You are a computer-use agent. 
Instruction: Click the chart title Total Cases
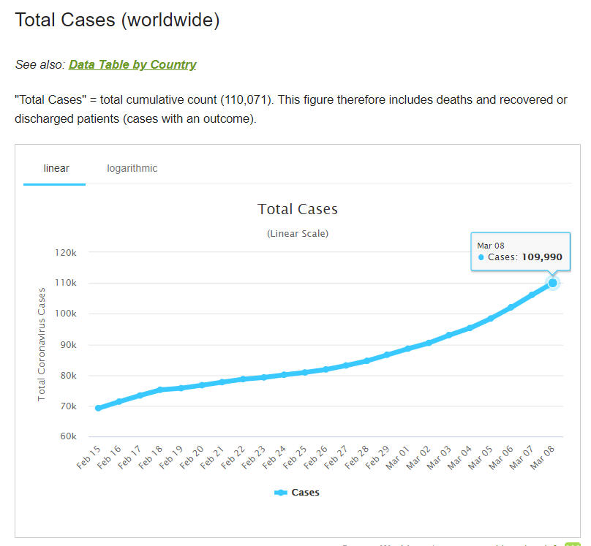(298, 209)
